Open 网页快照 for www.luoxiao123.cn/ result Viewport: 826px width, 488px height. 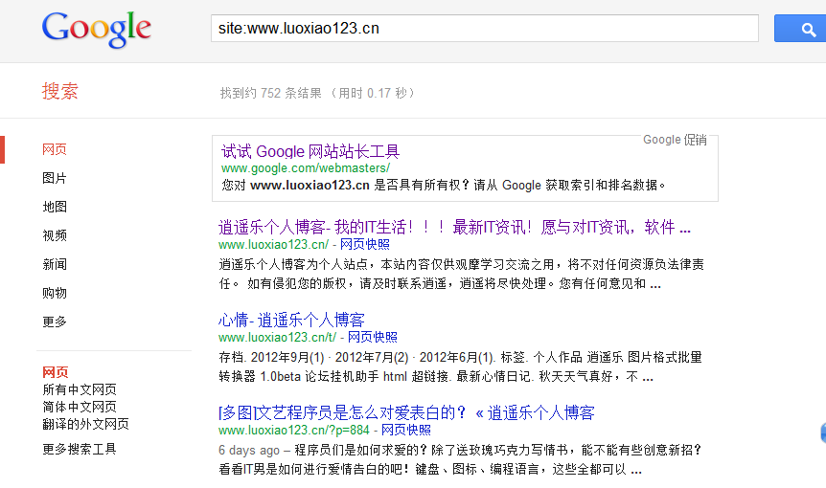364,245
